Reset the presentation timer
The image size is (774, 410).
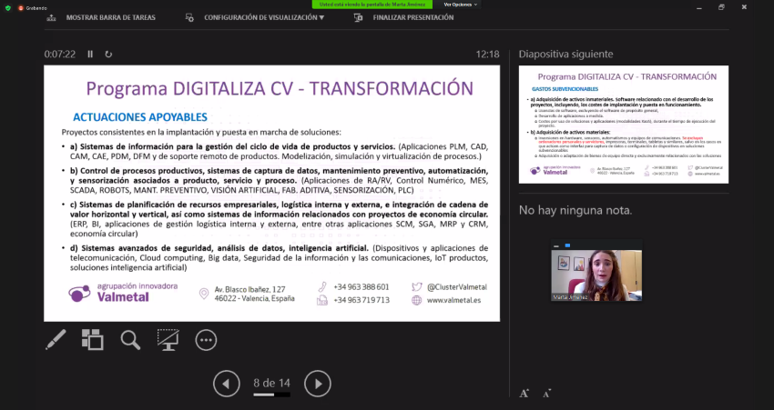(108, 55)
